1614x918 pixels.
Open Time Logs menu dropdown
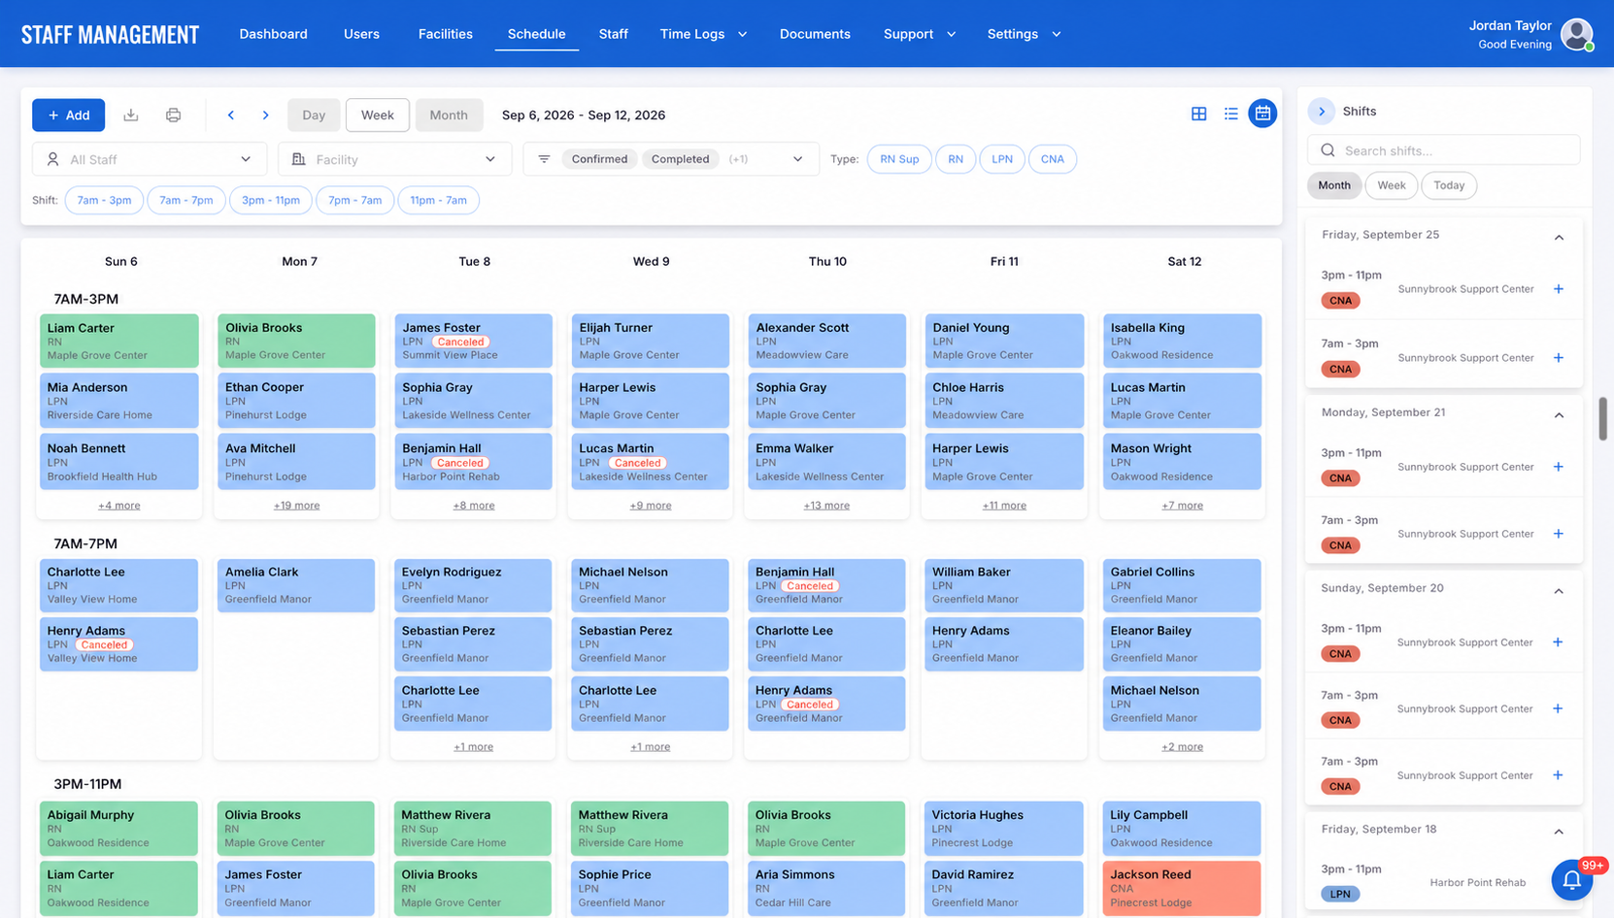point(703,34)
